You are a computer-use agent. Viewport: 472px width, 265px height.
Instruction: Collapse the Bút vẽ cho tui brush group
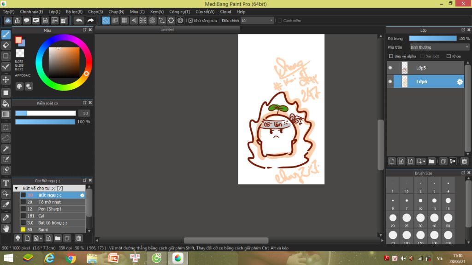click(x=16, y=188)
